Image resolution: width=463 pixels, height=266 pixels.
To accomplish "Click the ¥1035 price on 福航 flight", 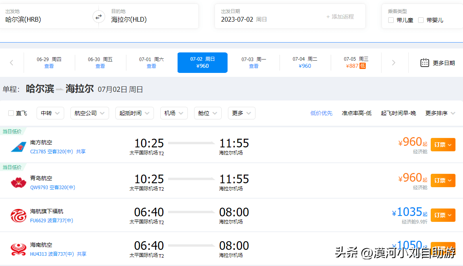I will [409, 212].
